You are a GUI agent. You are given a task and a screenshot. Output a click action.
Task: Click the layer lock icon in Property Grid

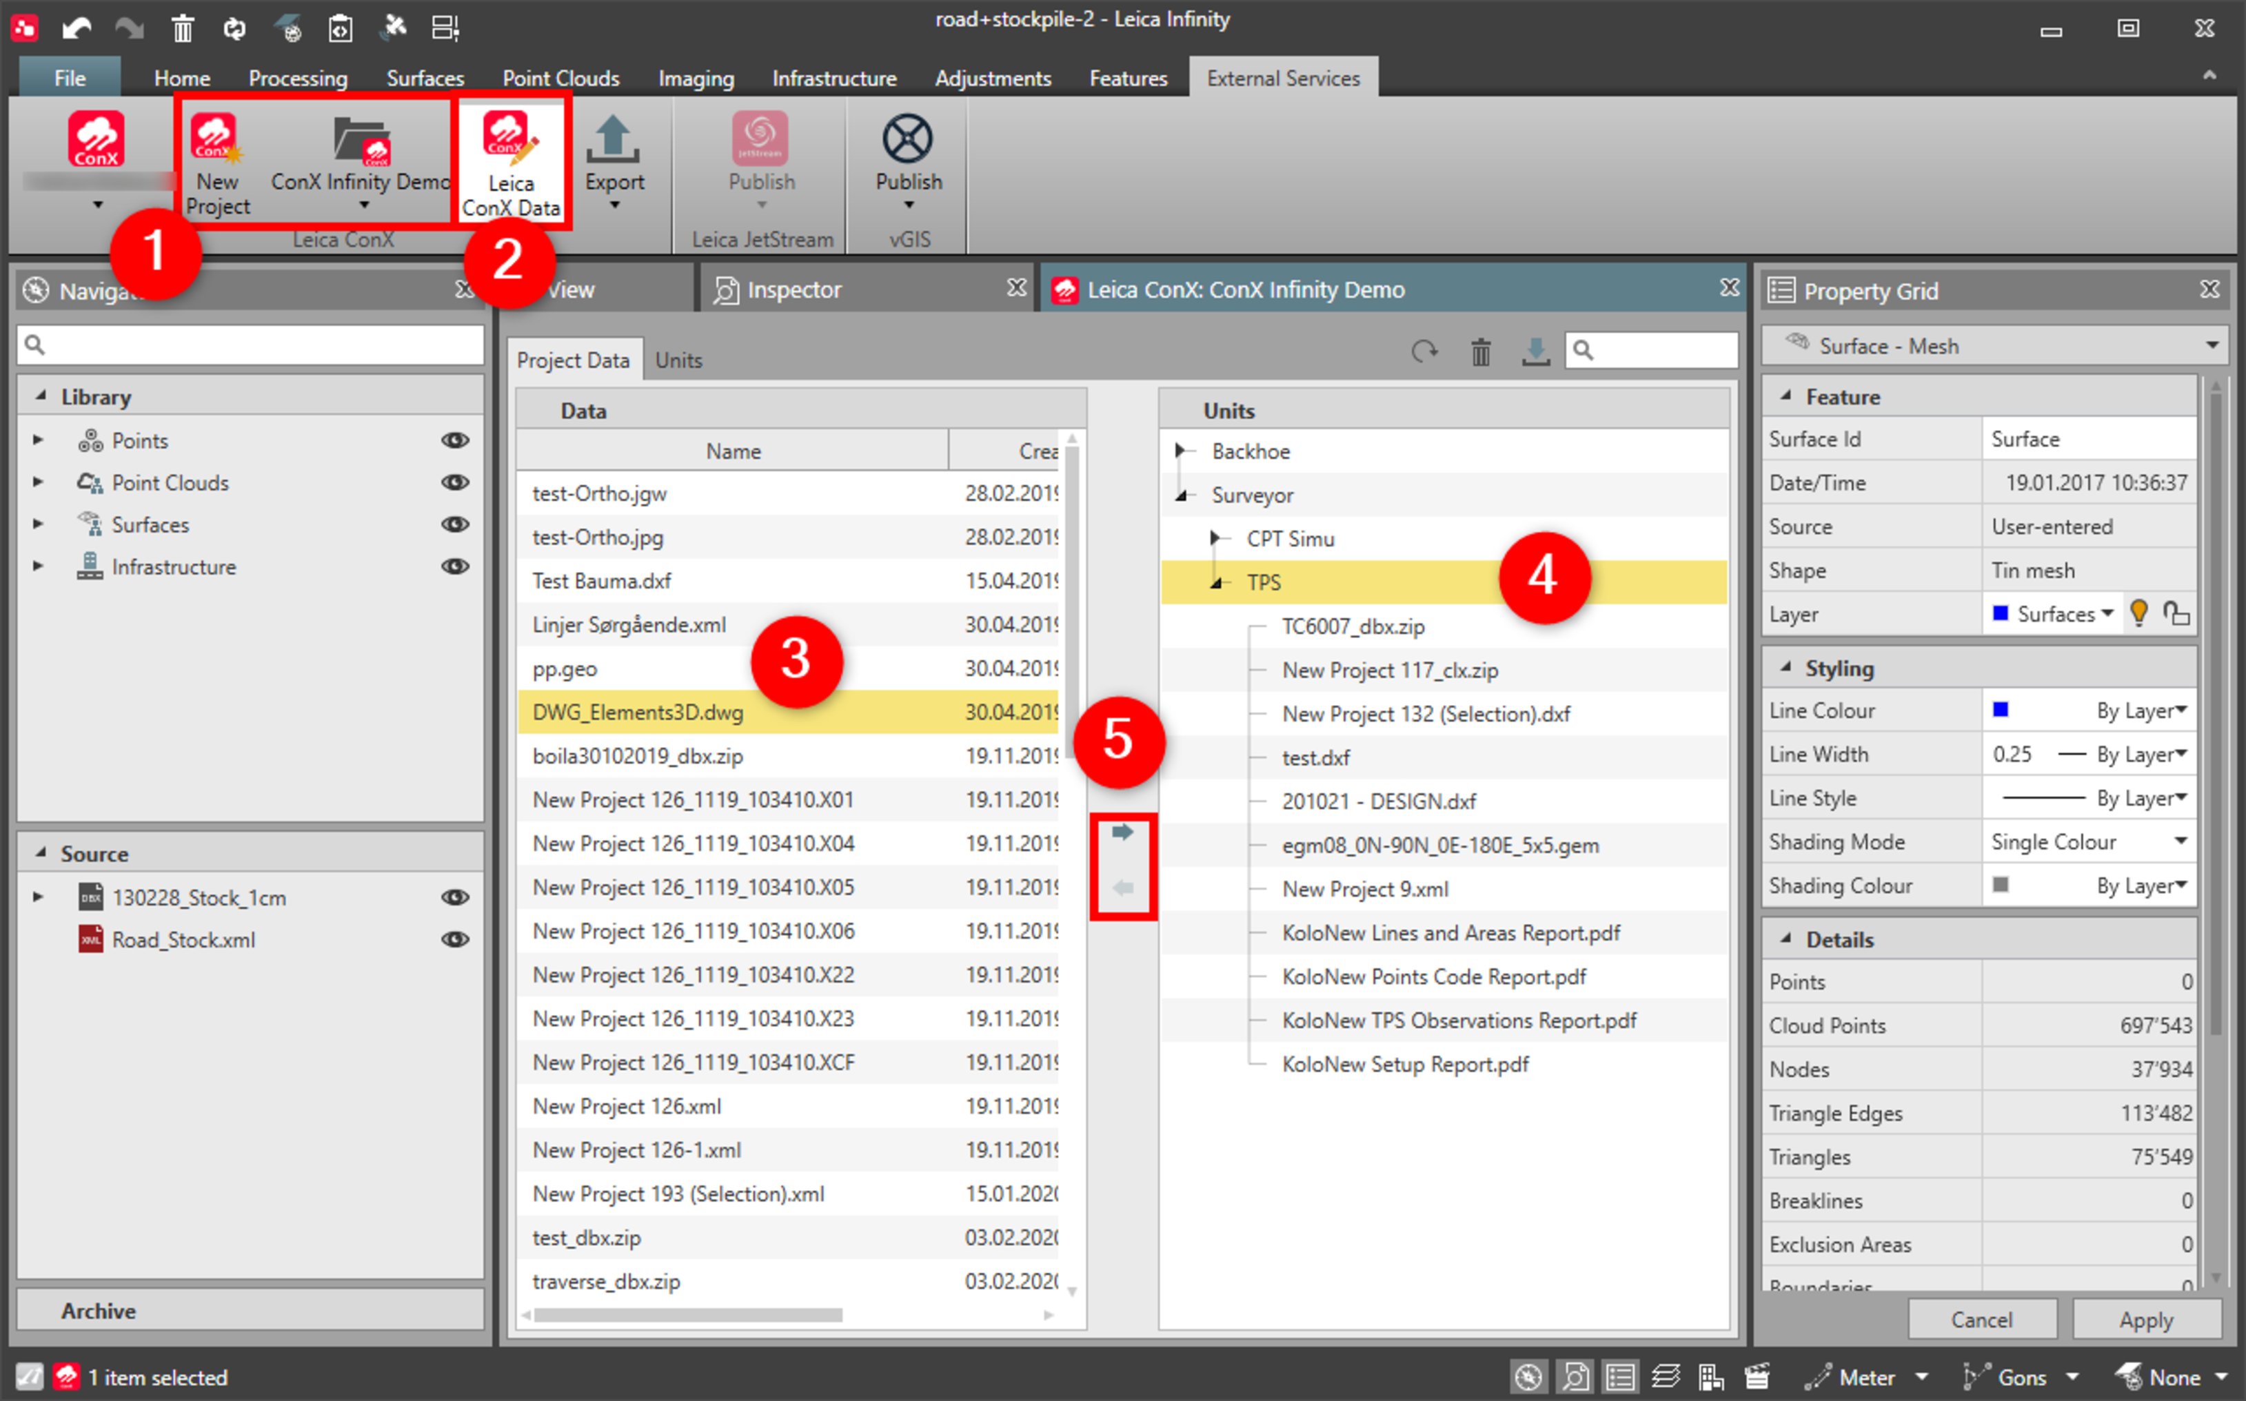coord(2176,613)
